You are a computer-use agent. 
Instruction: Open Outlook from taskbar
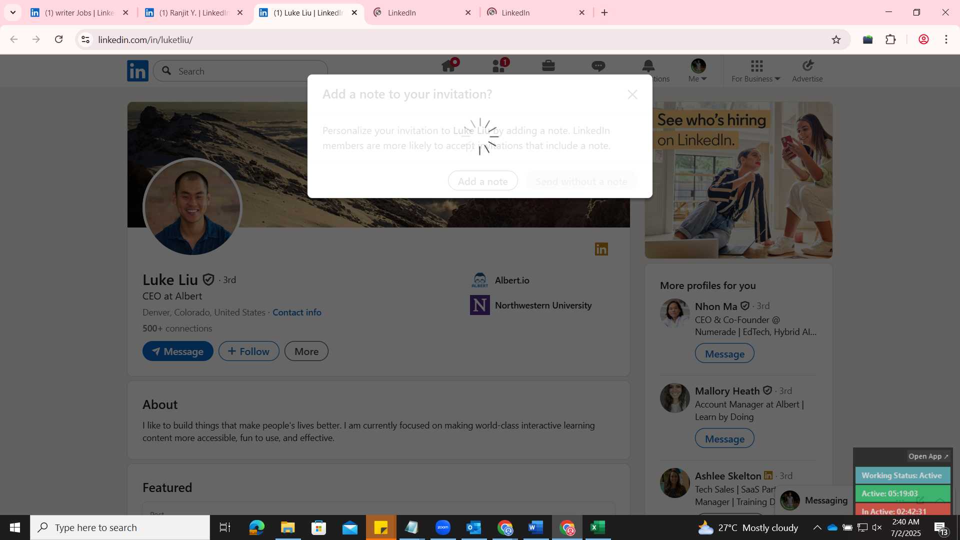tap(473, 527)
